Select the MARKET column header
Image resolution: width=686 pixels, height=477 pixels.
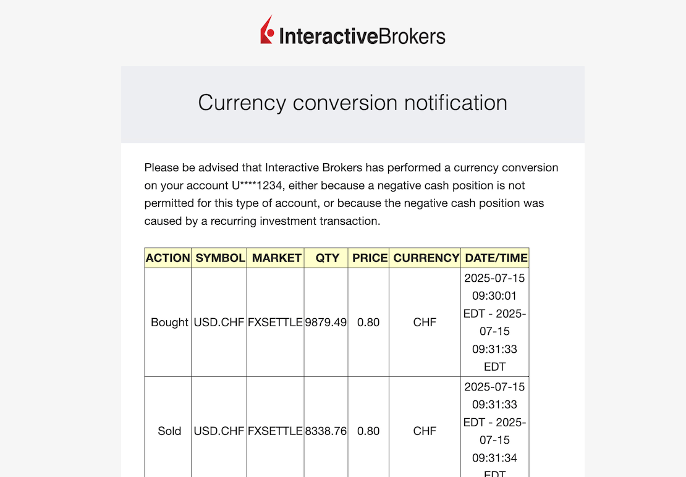click(276, 258)
